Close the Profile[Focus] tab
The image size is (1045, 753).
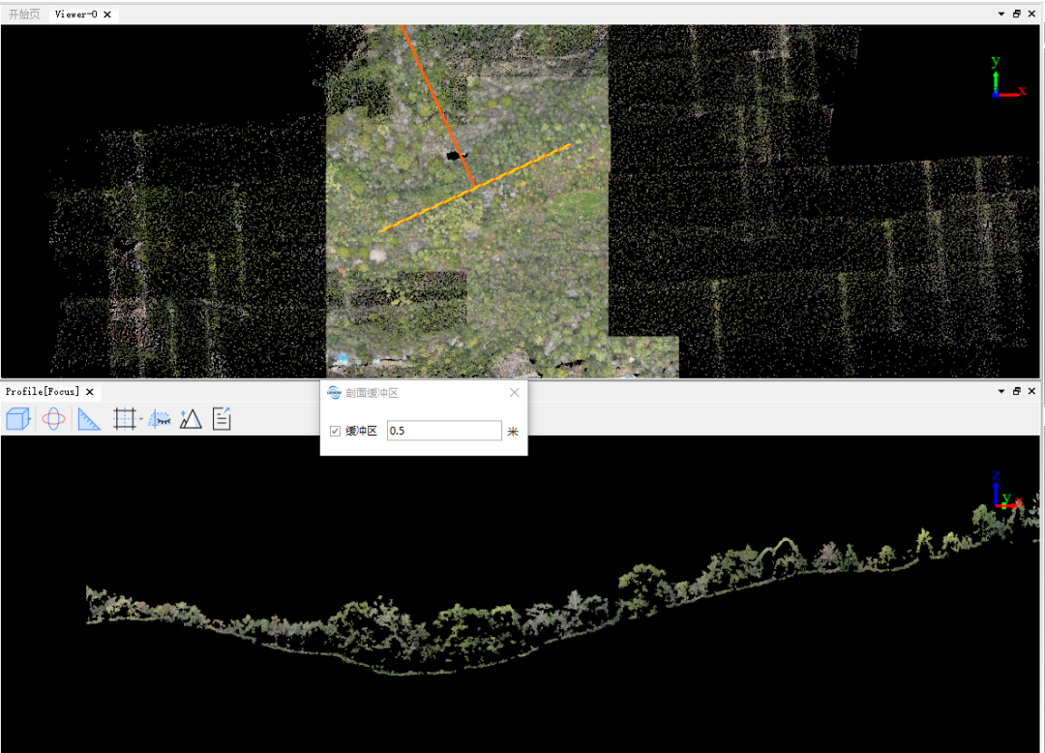coord(90,392)
